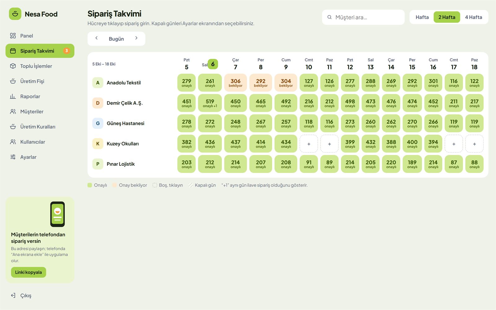Viewport: 496px width, 310px height.
Task: Open Ayarlar sliders icon
Action: point(13,157)
